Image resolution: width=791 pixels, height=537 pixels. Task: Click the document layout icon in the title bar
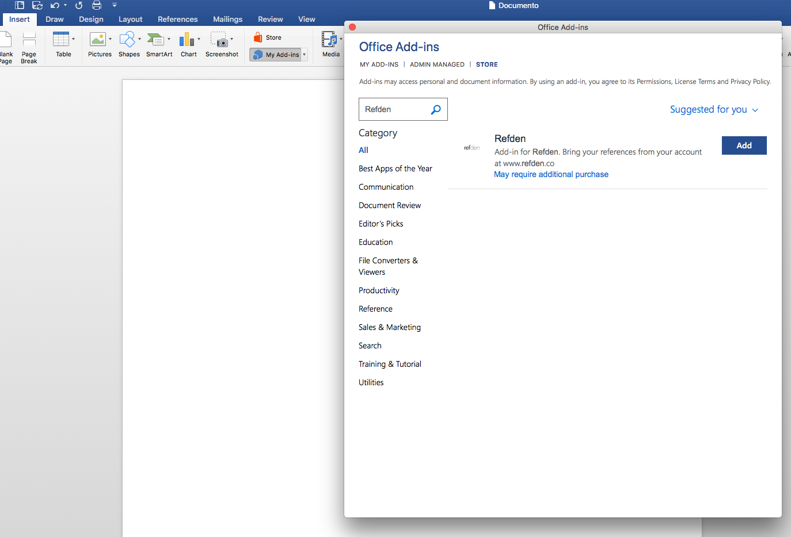point(19,5)
